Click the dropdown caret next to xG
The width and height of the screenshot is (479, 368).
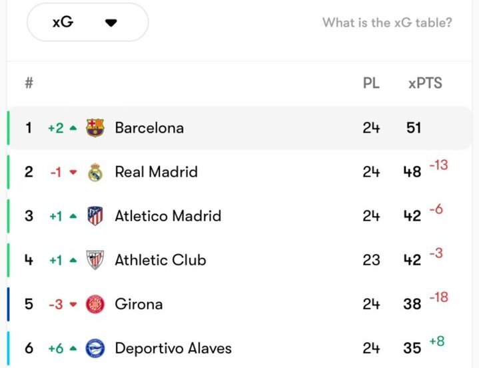pos(111,23)
